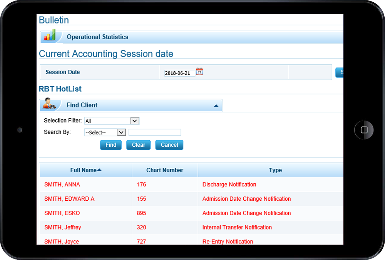Clear the client search form

click(x=138, y=145)
